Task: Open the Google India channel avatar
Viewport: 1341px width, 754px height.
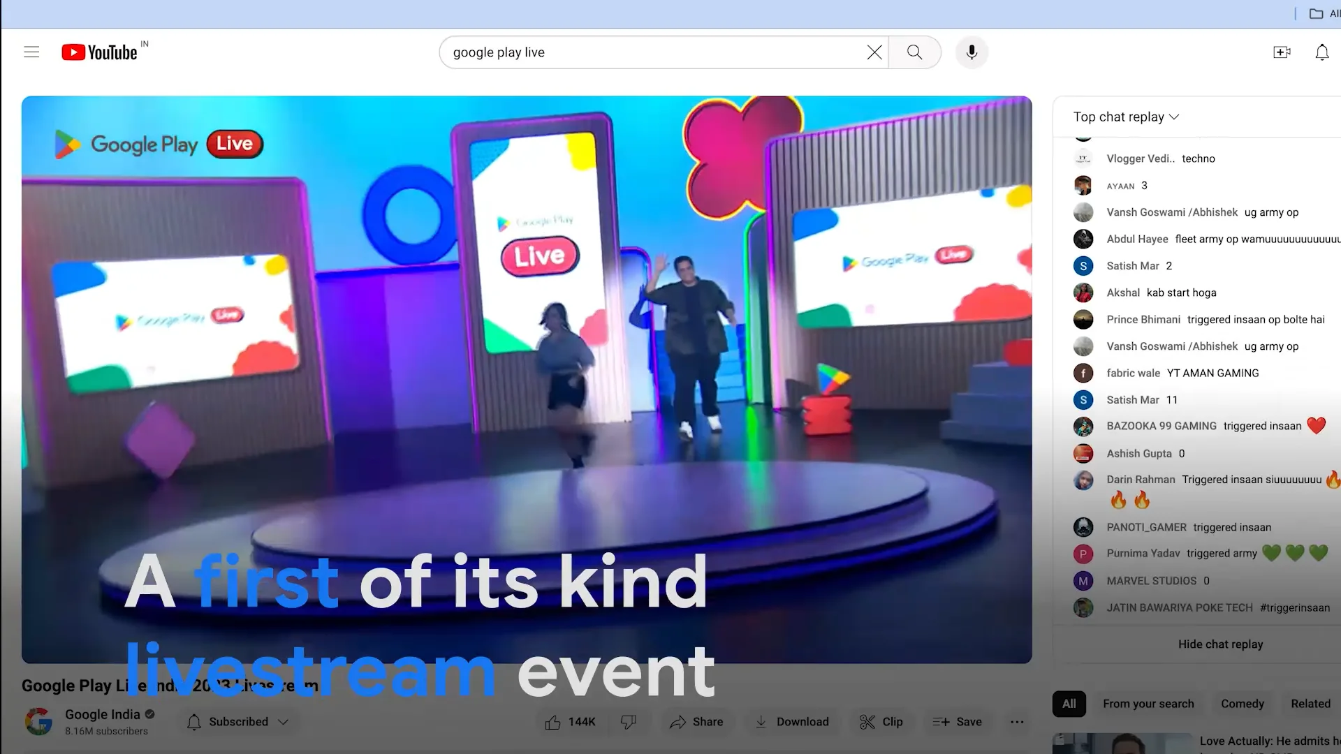Action: (x=38, y=722)
